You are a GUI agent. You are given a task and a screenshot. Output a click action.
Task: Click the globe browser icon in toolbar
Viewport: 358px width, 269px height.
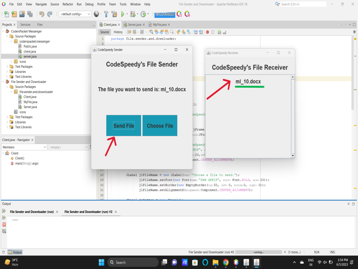pos(96,14)
